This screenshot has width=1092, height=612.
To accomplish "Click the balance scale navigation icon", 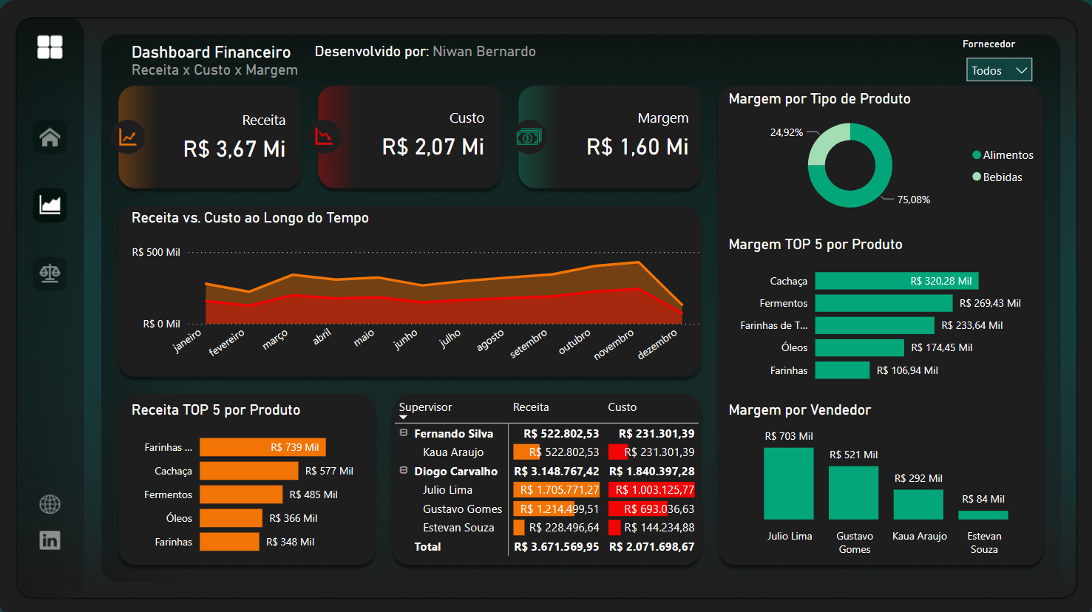I will coord(50,273).
